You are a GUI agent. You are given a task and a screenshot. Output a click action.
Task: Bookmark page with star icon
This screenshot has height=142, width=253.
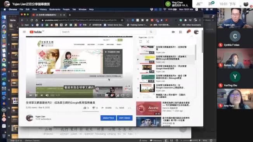point(122,20)
